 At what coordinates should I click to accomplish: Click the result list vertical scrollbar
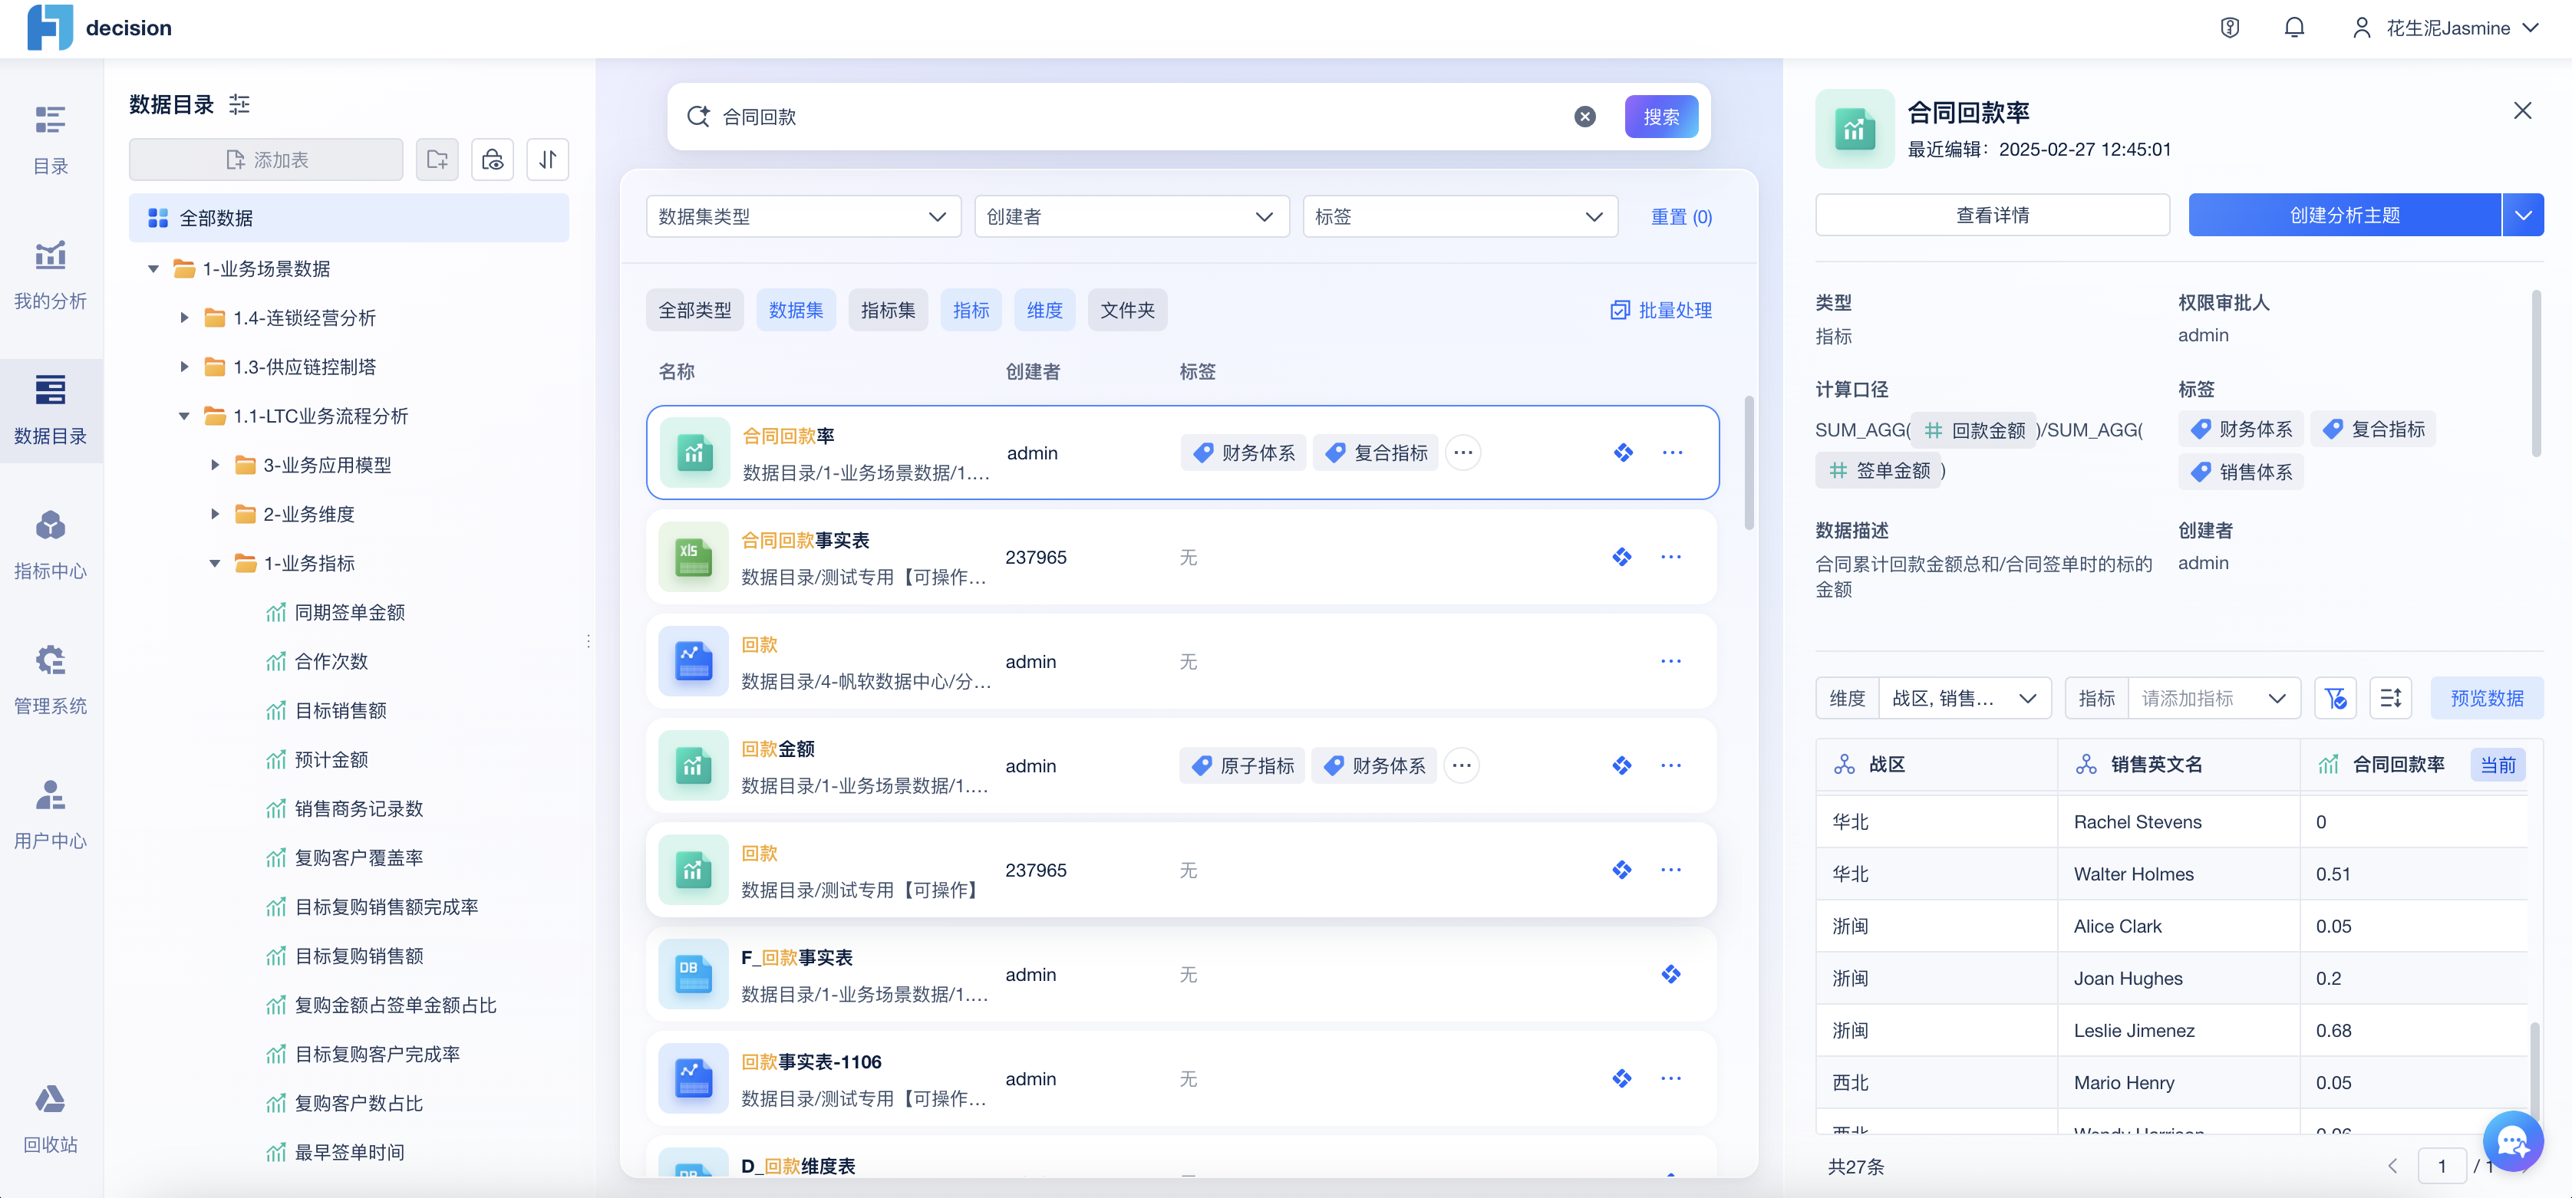click(1749, 462)
